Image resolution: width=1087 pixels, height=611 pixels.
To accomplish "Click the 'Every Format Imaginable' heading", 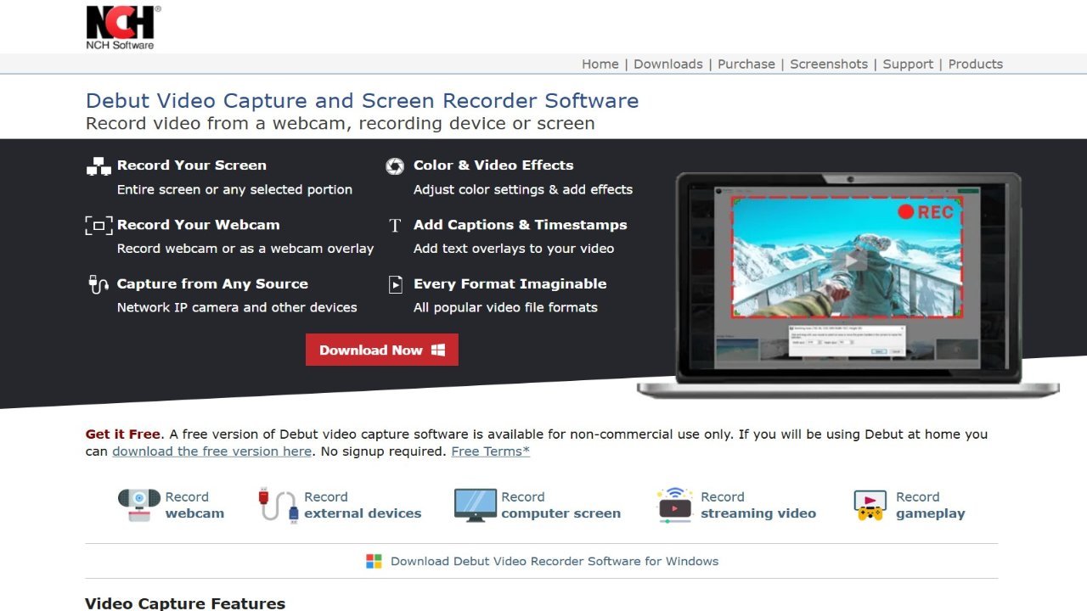I will tap(510, 284).
